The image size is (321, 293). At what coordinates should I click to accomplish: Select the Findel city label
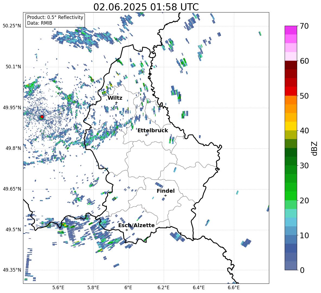[166, 191]
